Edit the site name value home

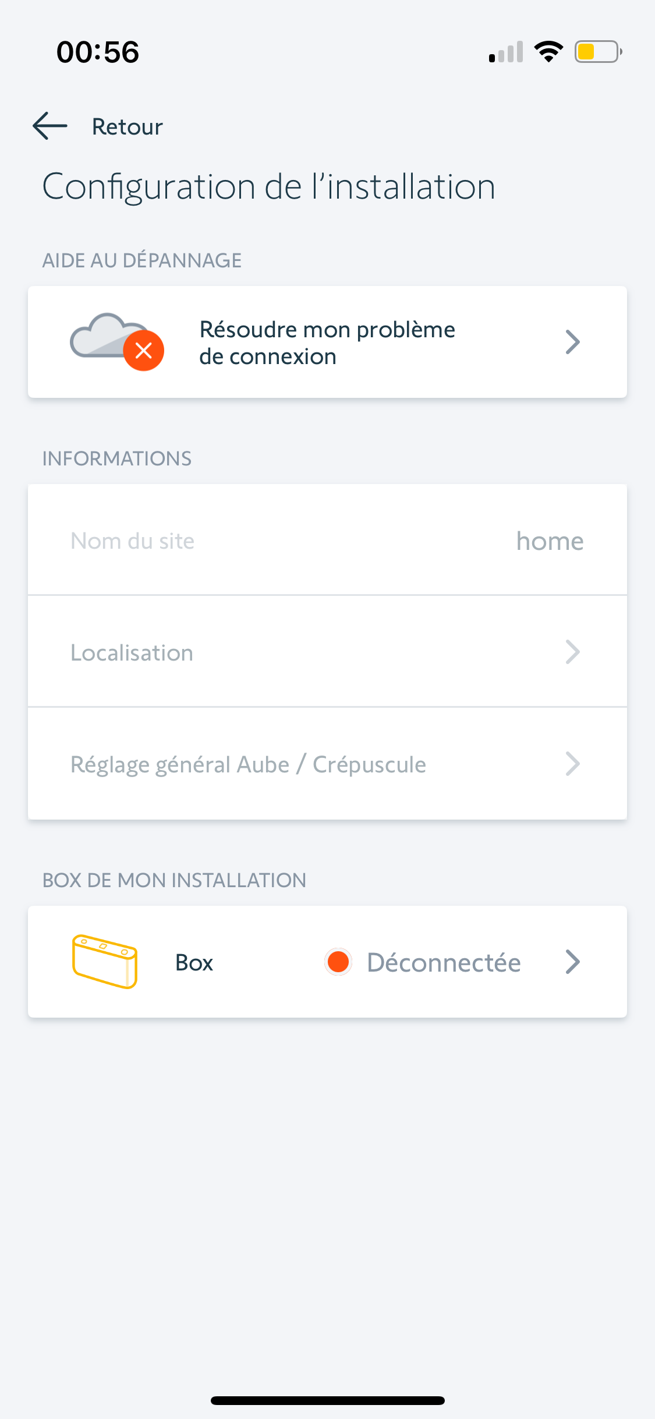pyautogui.click(x=550, y=541)
